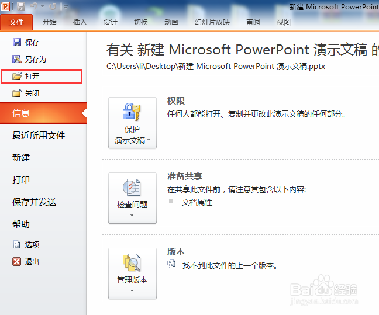Image resolution: width=379 pixels, height=315 pixels.
Task: Expand the 检查问题 dropdown arrow
Action: click(132, 215)
